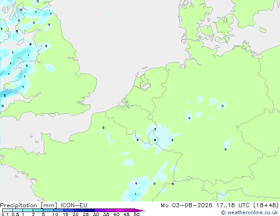Screen dimensions: 280x216
Task: Click the legend value 15
Action: point(65,214)
